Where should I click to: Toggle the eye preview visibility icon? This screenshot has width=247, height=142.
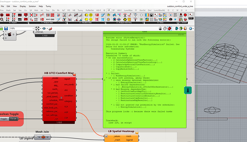[44, 29]
